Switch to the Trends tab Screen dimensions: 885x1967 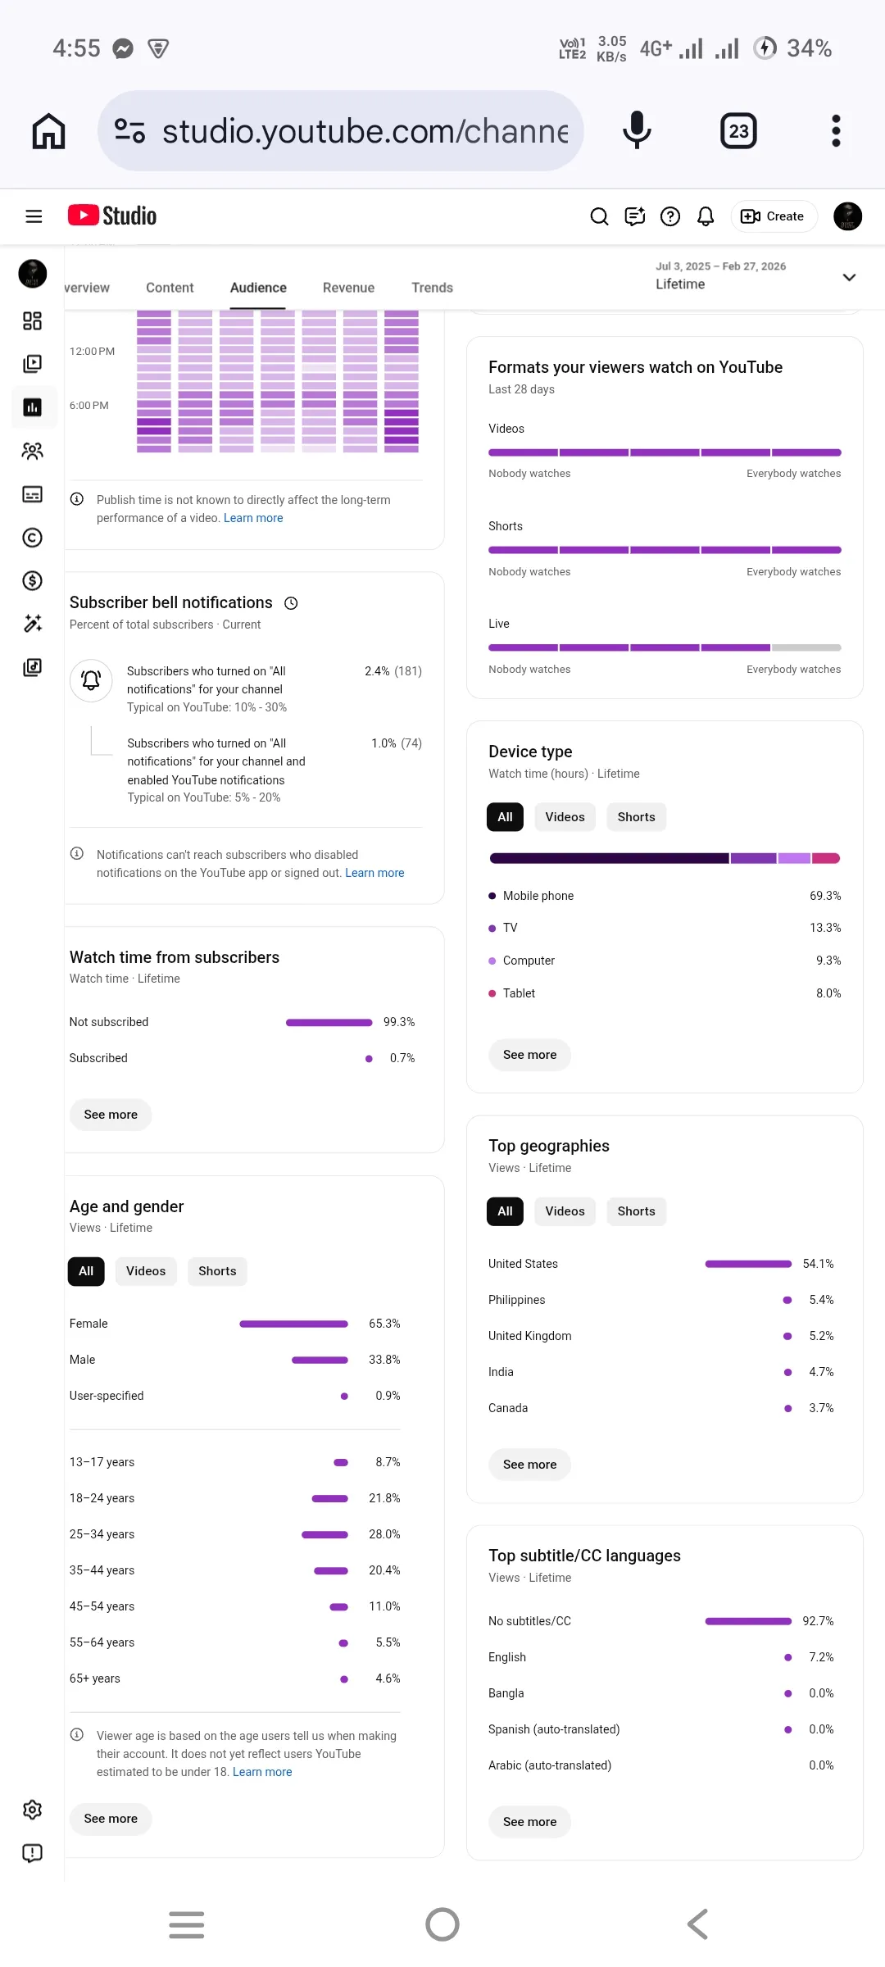tap(432, 288)
